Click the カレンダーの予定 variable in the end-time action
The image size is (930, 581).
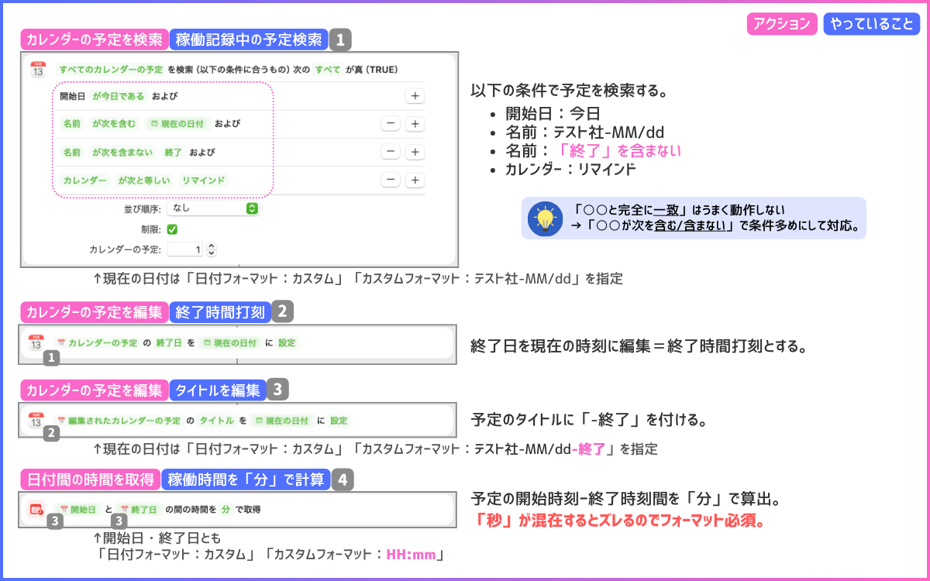coord(96,342)
